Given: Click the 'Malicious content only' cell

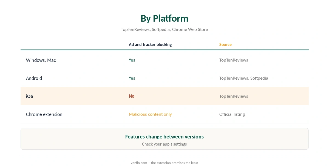Looking at the screenshot, I should pyautogui.click(x=150, y=114).
